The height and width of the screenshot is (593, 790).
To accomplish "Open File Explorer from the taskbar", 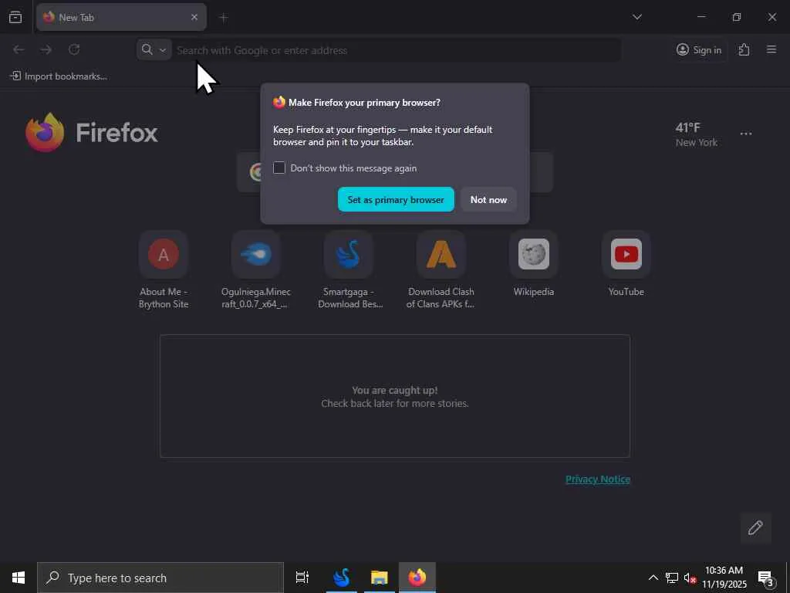I will coord(380,578).
